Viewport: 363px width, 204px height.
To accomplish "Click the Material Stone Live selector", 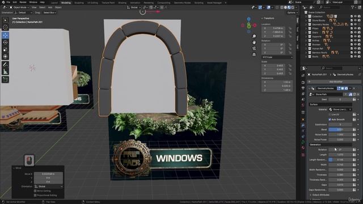I will click(340, 109).
